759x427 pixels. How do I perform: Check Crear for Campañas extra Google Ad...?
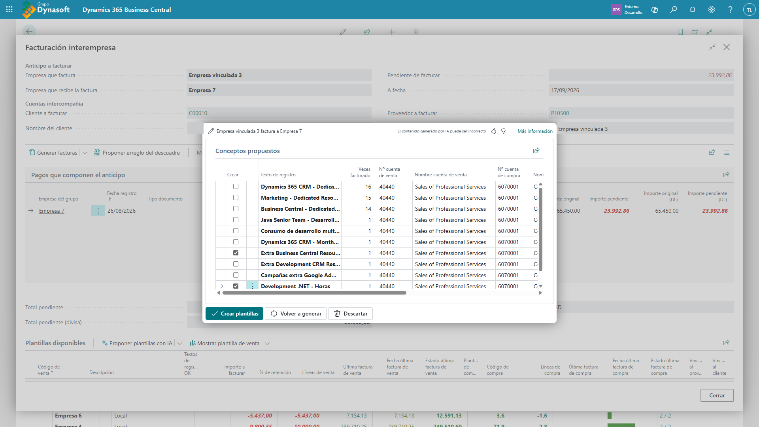(x=236, y=275)
